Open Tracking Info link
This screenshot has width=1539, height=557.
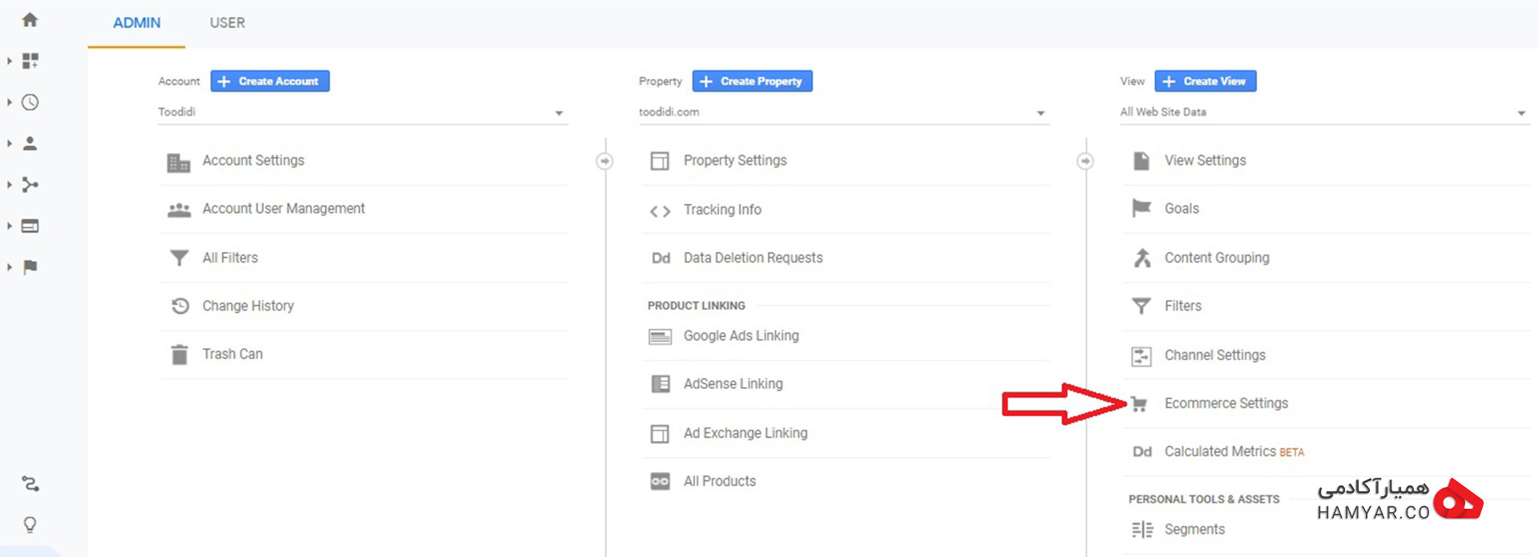[x=722, y=210]
